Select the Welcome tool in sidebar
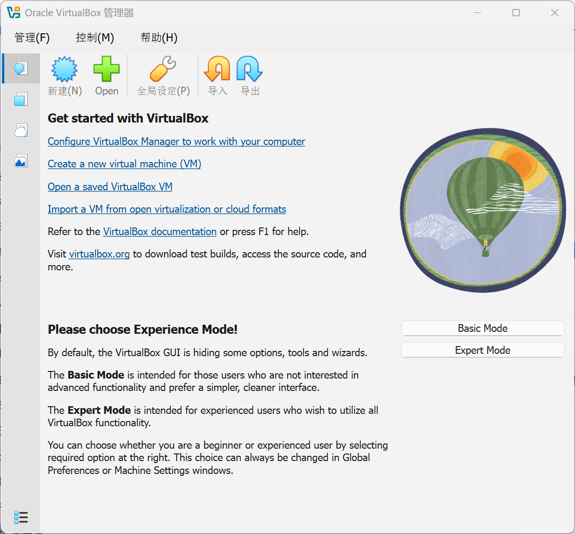Image resolution: width=575 pixels, height=534 pixels. pyautogui.click(x=21, y=69)
